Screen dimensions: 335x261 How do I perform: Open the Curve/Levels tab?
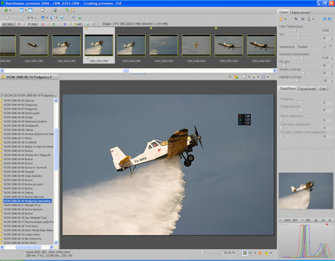tap(307, 89)
